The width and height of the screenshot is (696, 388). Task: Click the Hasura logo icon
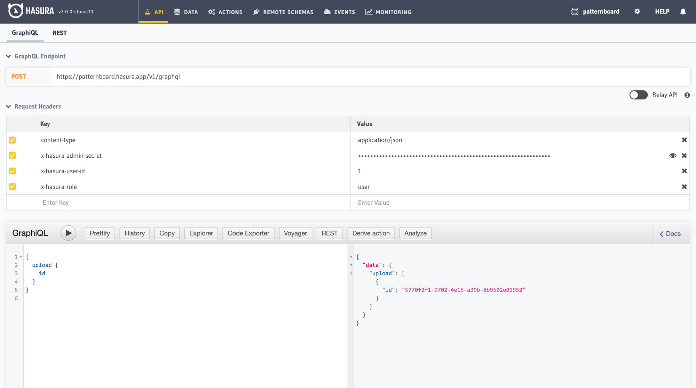coord(16,11)
